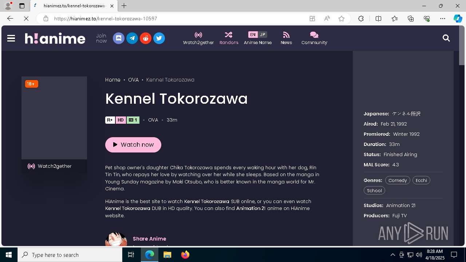Open Copilot sidebar
Image resolution: width=466 pixels, height=262 pixels.
coord(458,19)
